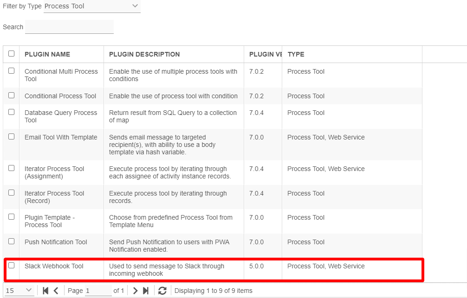Click the Conditional Multi Process Tool name
Screen dimensions: 467x298
tap(61, 75)
